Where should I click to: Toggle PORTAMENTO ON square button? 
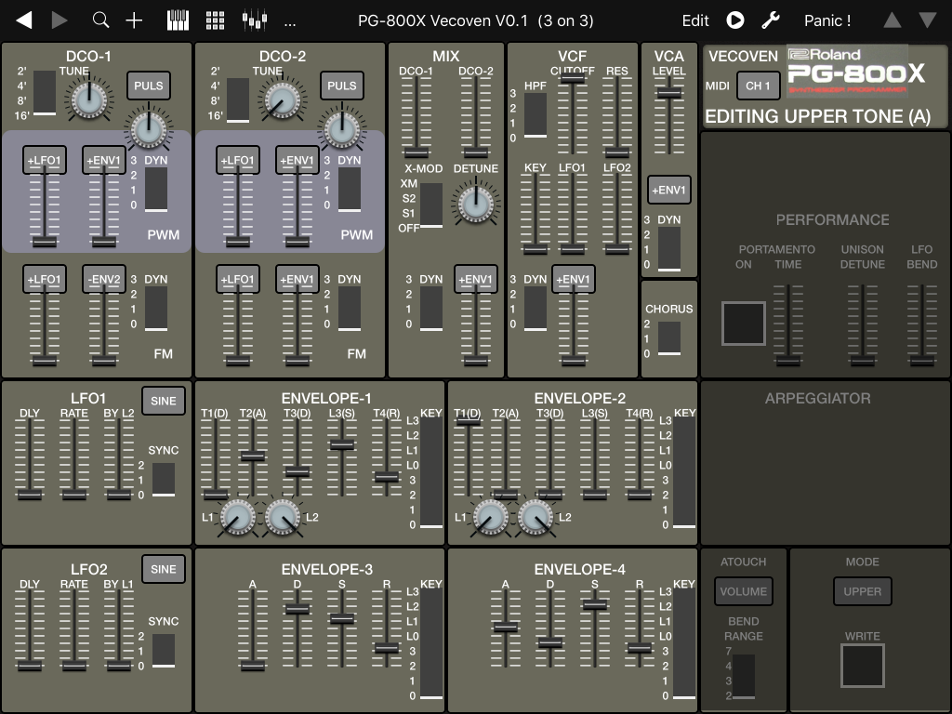click(743, 324)
